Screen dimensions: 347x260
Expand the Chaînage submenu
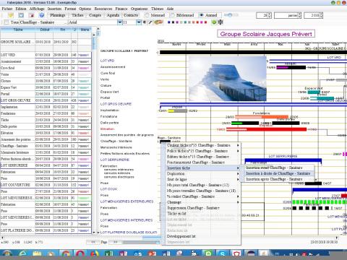tap(202, 202)
